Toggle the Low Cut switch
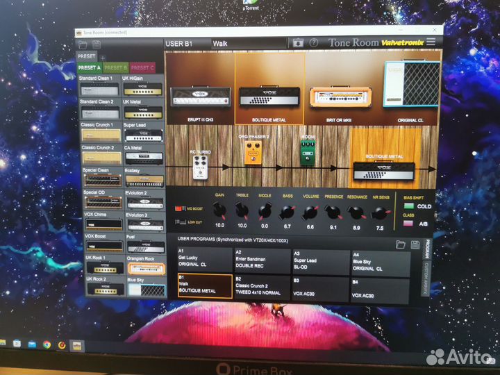The image size is (500, 375). 181,222
